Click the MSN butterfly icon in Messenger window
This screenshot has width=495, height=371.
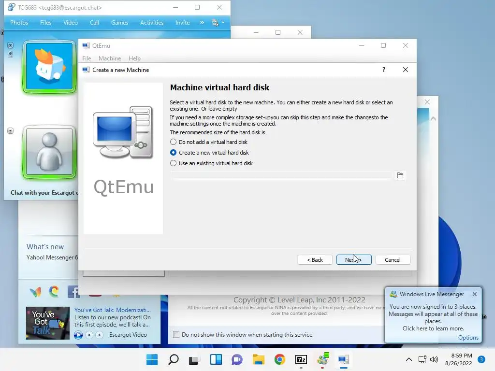click(35, 292)
